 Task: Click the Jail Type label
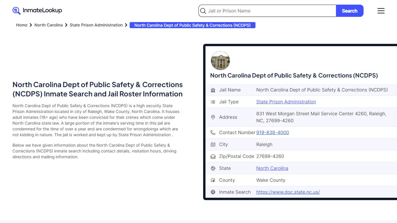pos(229,102)
